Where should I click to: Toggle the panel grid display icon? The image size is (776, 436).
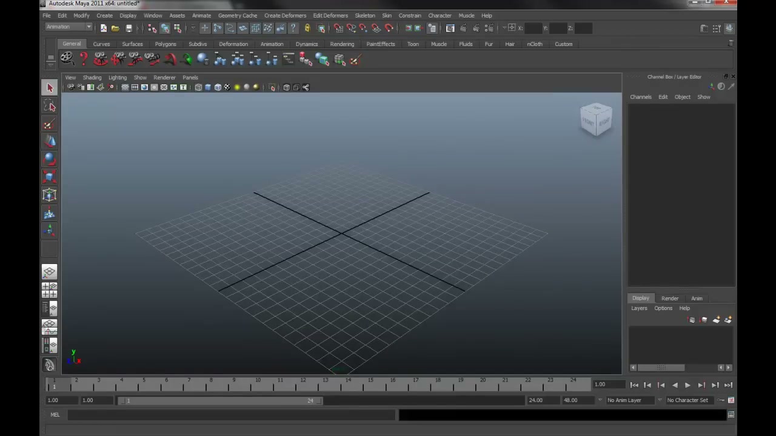tap(125, 87)
